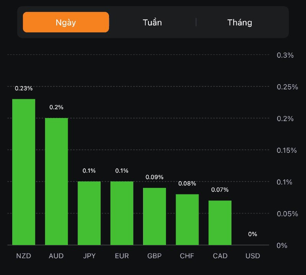Click the 0.3% y-axis label
The image size is (306, 275).
[285, 55]
